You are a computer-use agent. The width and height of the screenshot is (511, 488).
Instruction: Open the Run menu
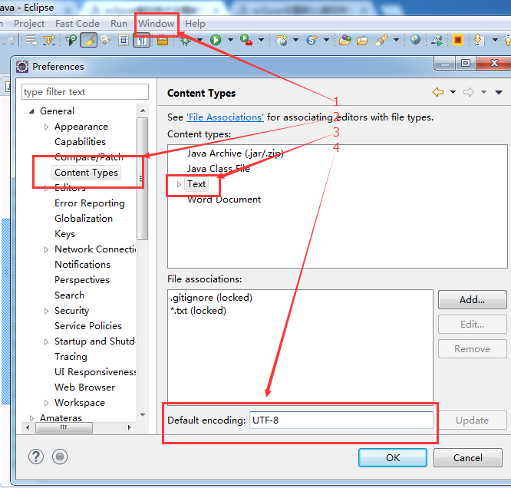pyautogui.click(x=119, y=24)
